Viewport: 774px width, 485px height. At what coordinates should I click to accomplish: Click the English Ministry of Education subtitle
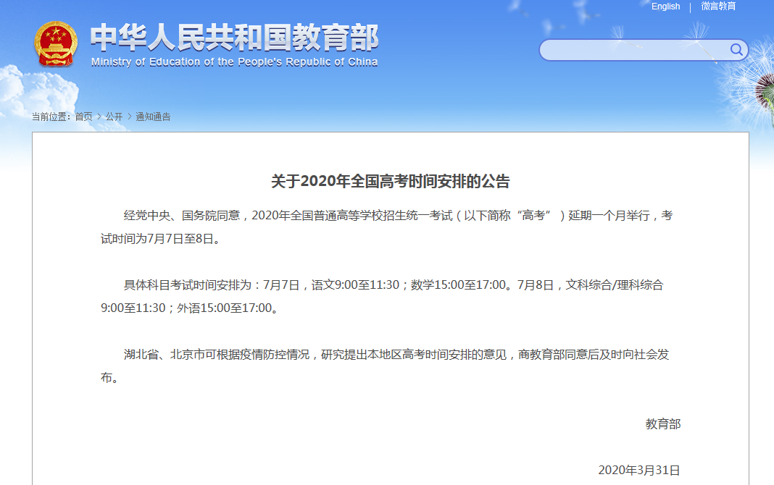click(x=234, y=62)
